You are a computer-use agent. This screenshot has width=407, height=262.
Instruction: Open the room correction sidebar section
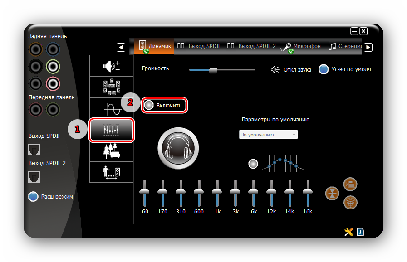[111, 172]
